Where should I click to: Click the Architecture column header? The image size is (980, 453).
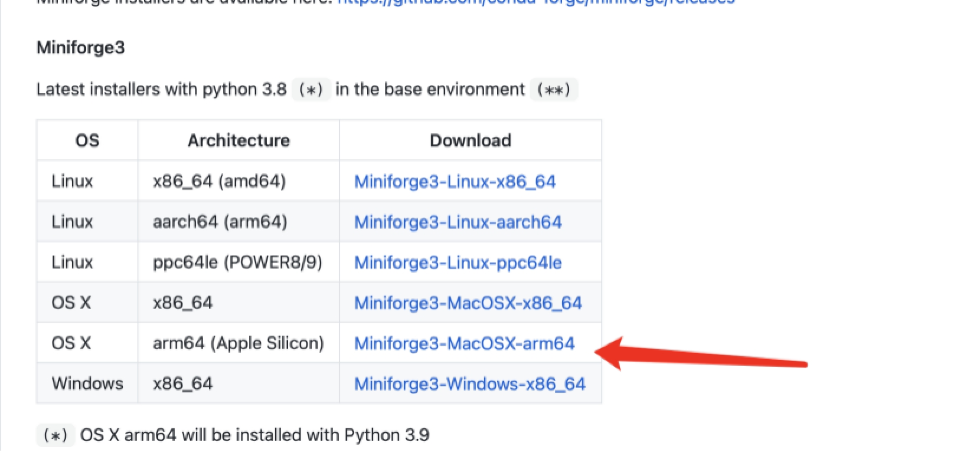click(x=239, y=140)
